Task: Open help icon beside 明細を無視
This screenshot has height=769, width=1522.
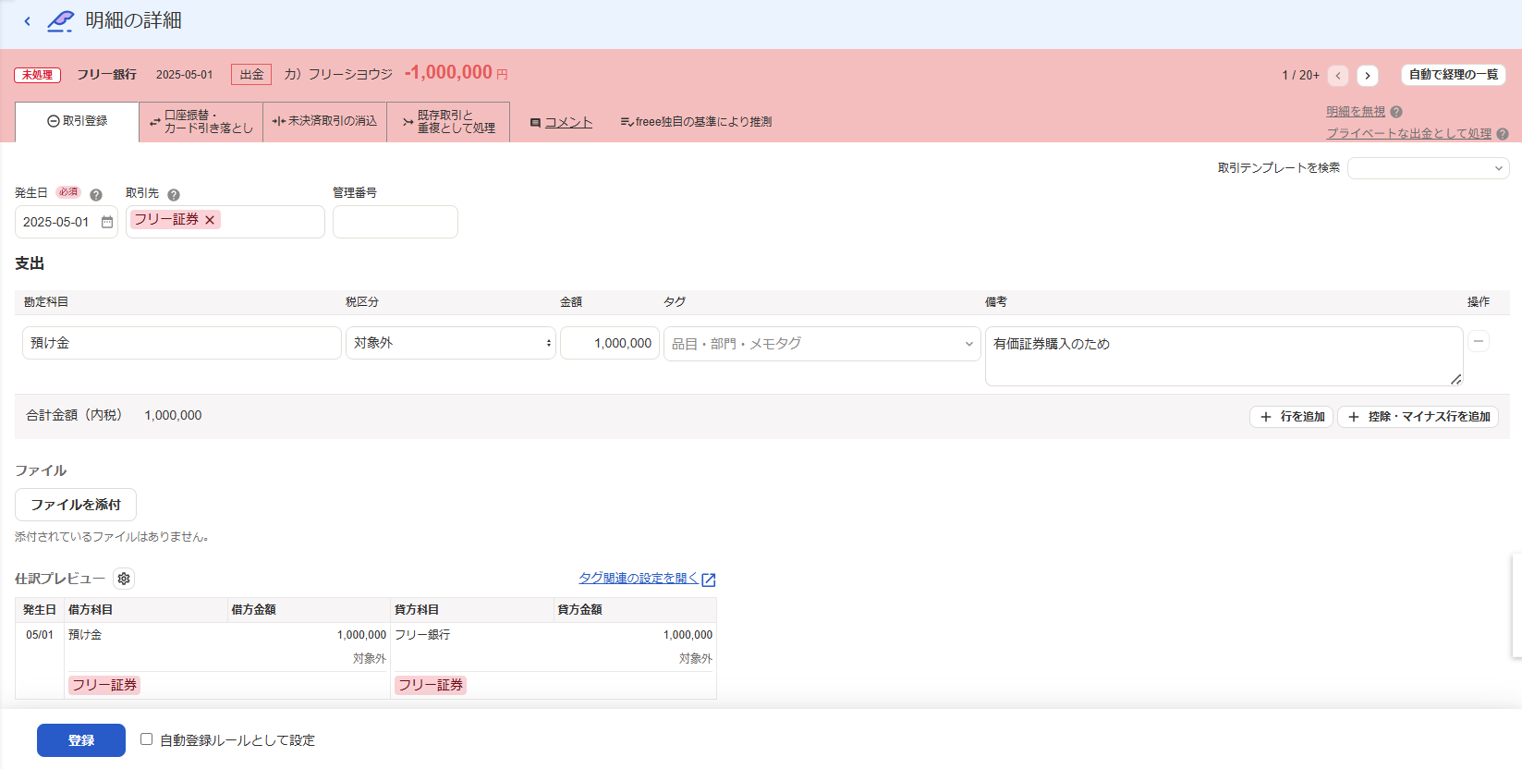Action: point(1396,112)
